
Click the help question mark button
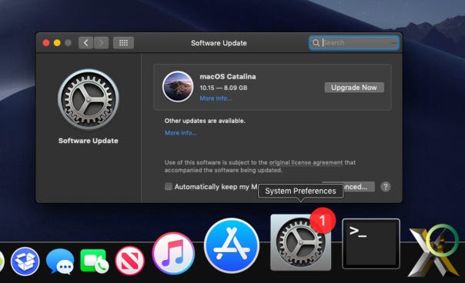[386, 187]
